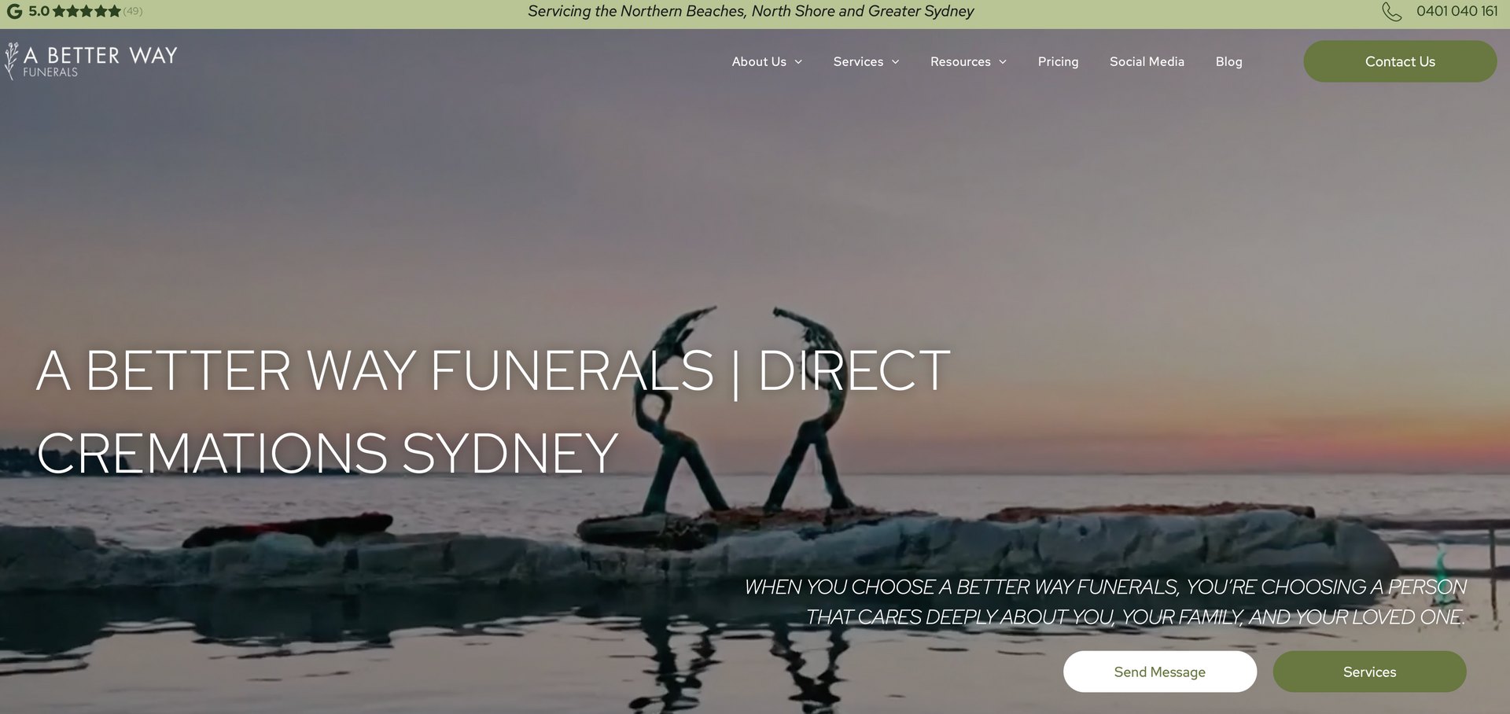This screenshot has height=714, width=1510.
Task: Open the (49) reviews count
Action: coord(133,11)
